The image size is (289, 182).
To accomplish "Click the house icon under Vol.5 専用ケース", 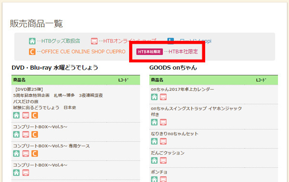I will click(16, 154).
